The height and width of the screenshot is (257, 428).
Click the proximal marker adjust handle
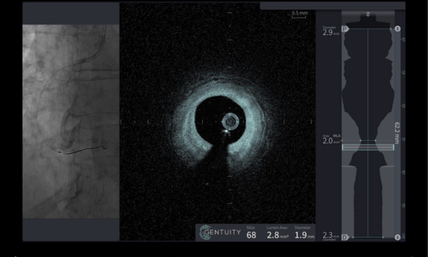coord(397,29)
